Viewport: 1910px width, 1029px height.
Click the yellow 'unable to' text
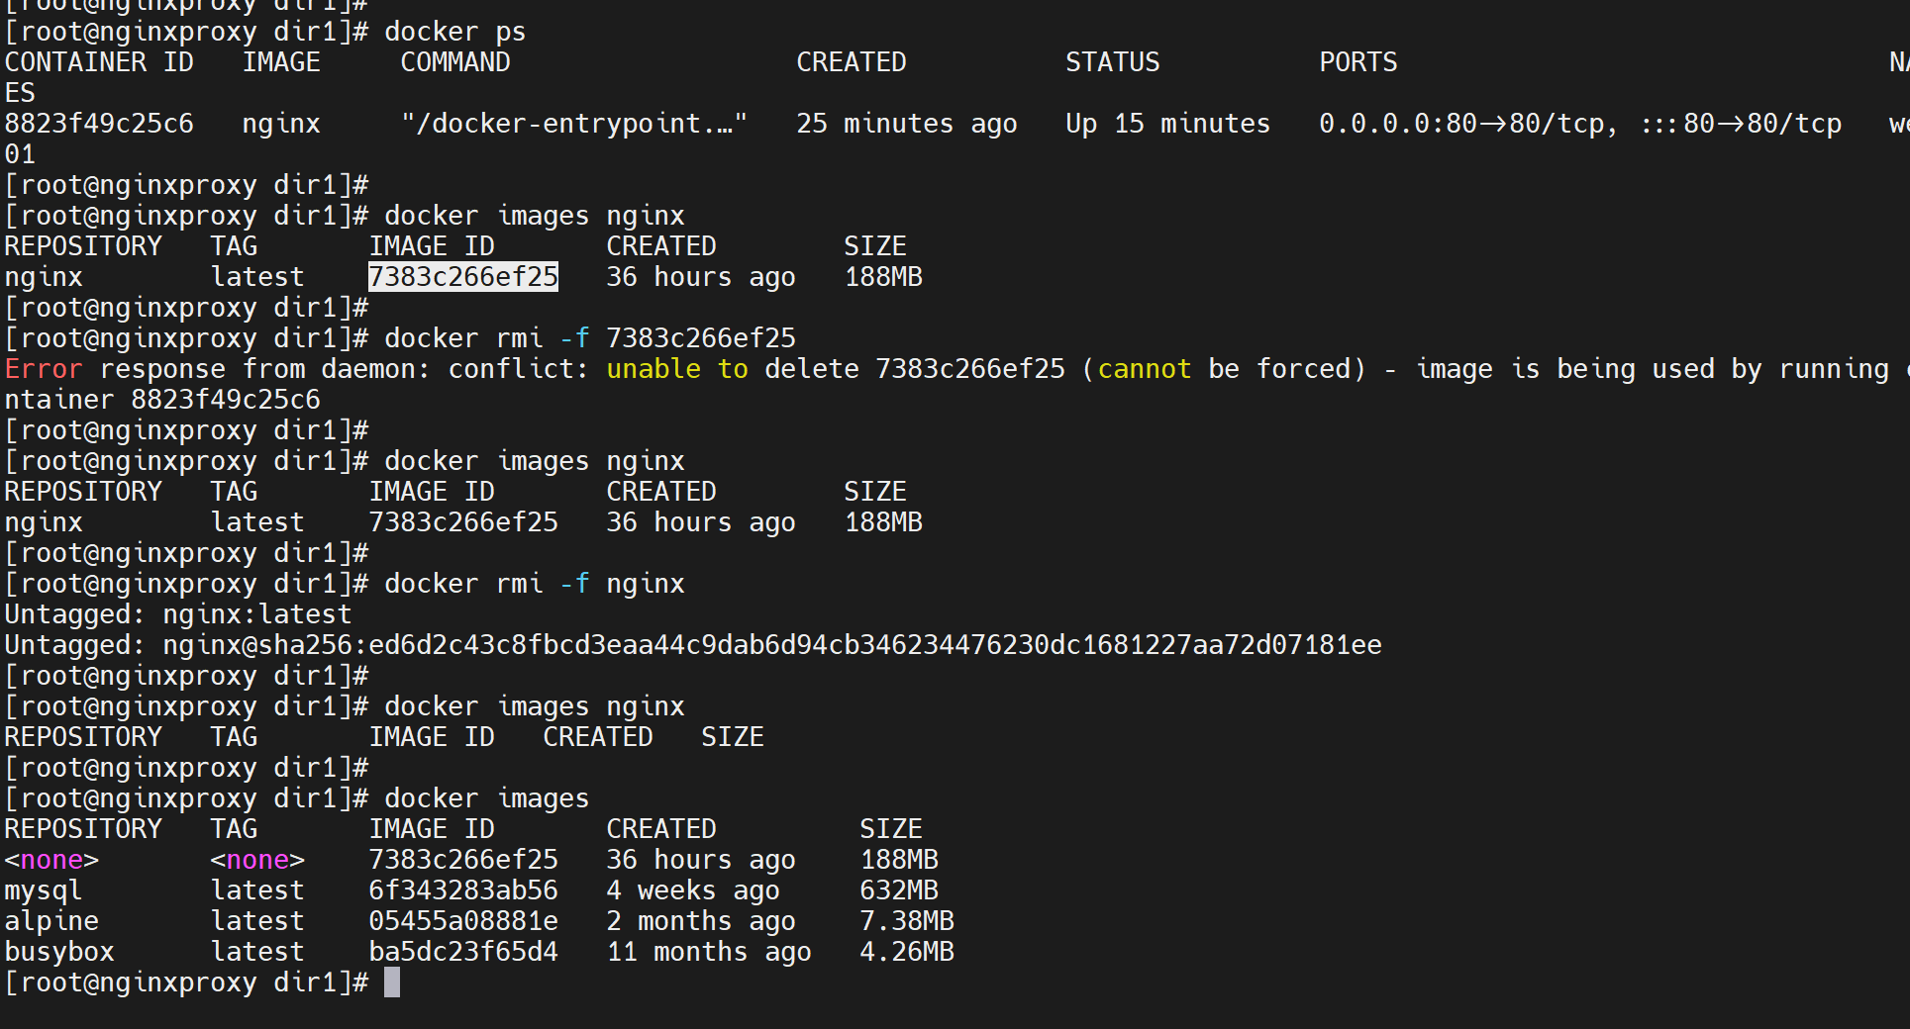click(676, 369)
